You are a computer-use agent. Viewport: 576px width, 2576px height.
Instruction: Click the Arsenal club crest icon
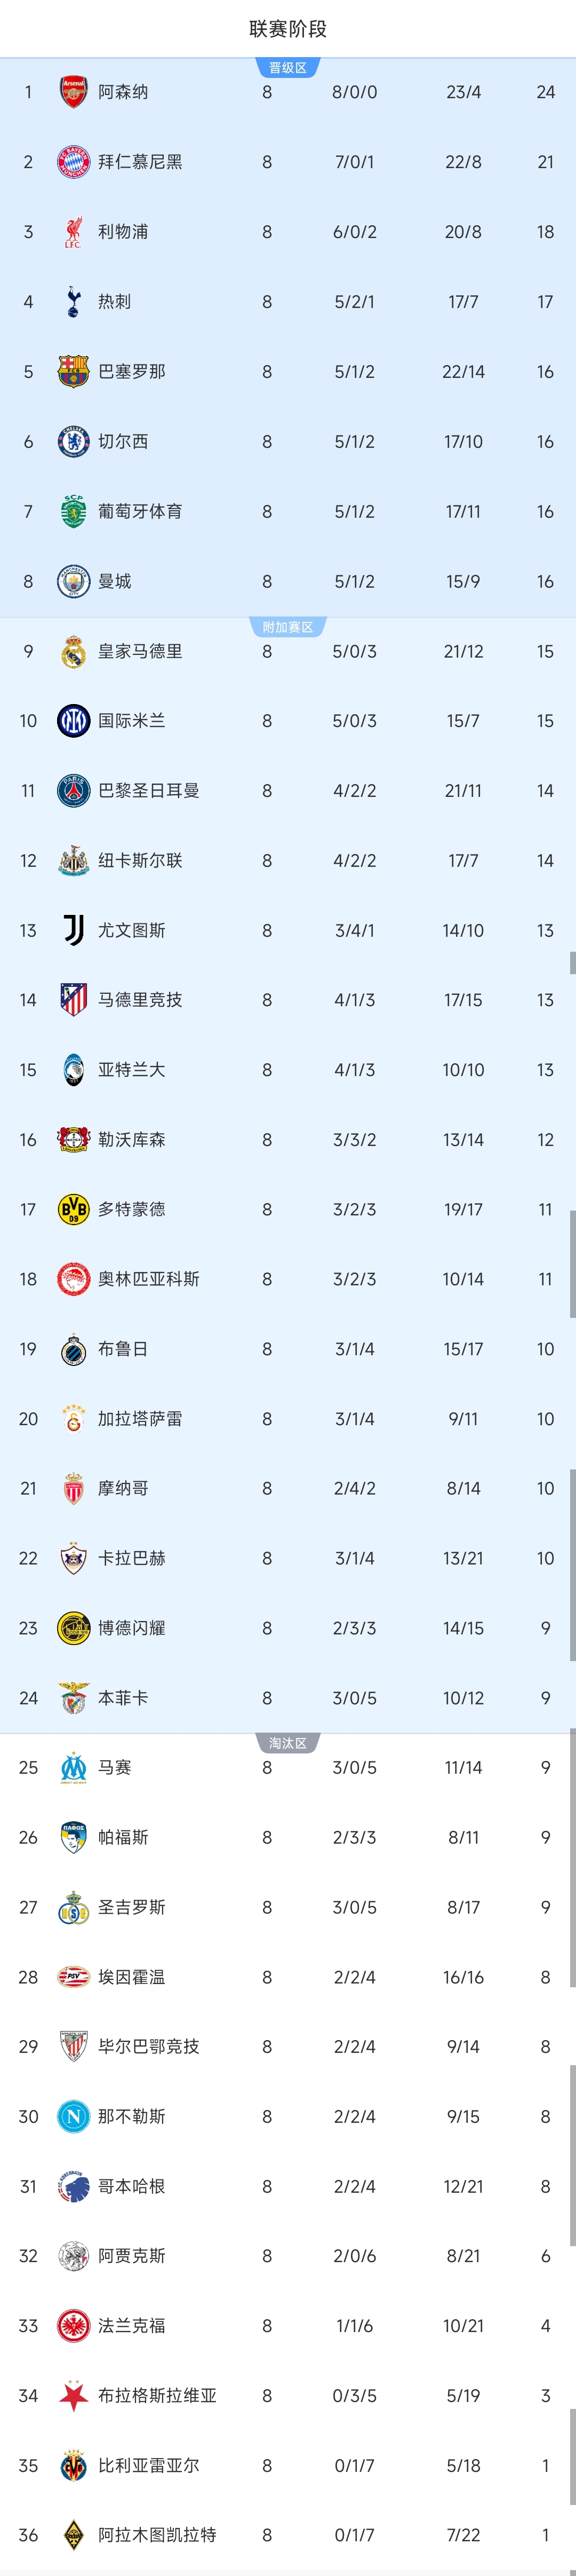73,92
